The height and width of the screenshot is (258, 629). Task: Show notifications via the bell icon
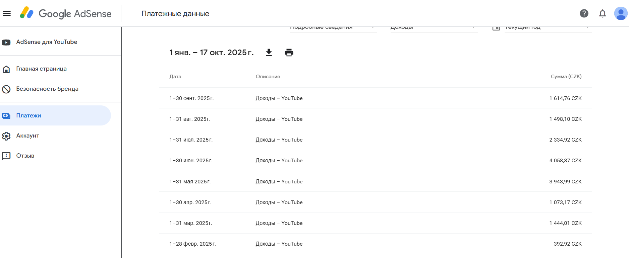click(x=603, y=13)
